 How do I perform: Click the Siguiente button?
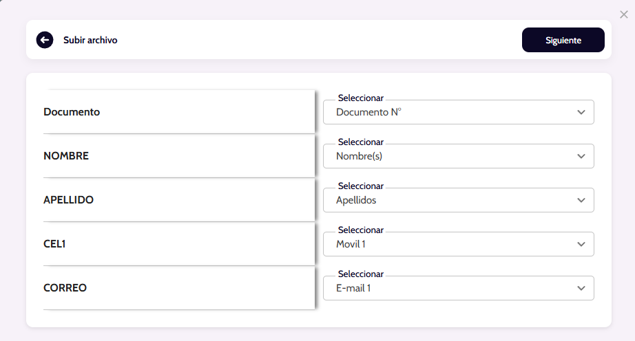(563, 40)
